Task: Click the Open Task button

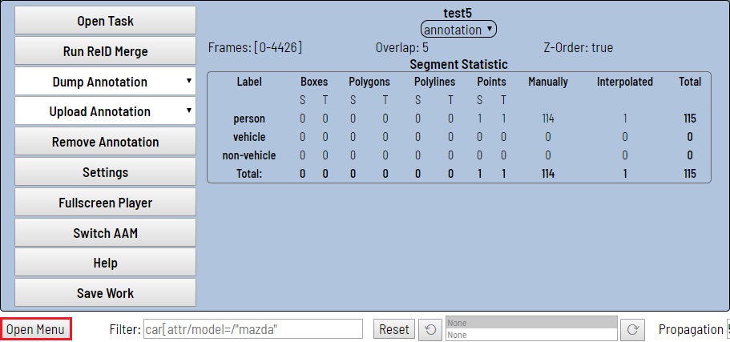Action: point(106,21)
